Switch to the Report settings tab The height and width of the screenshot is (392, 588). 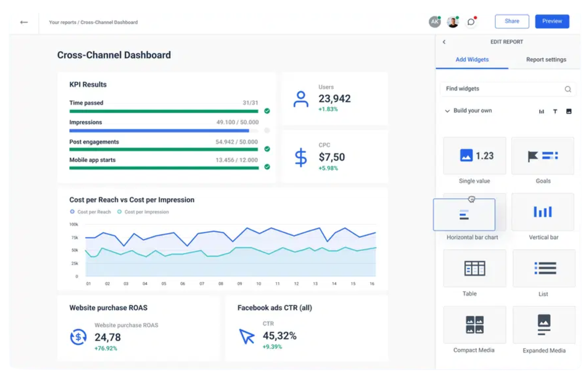click(546, 60)
